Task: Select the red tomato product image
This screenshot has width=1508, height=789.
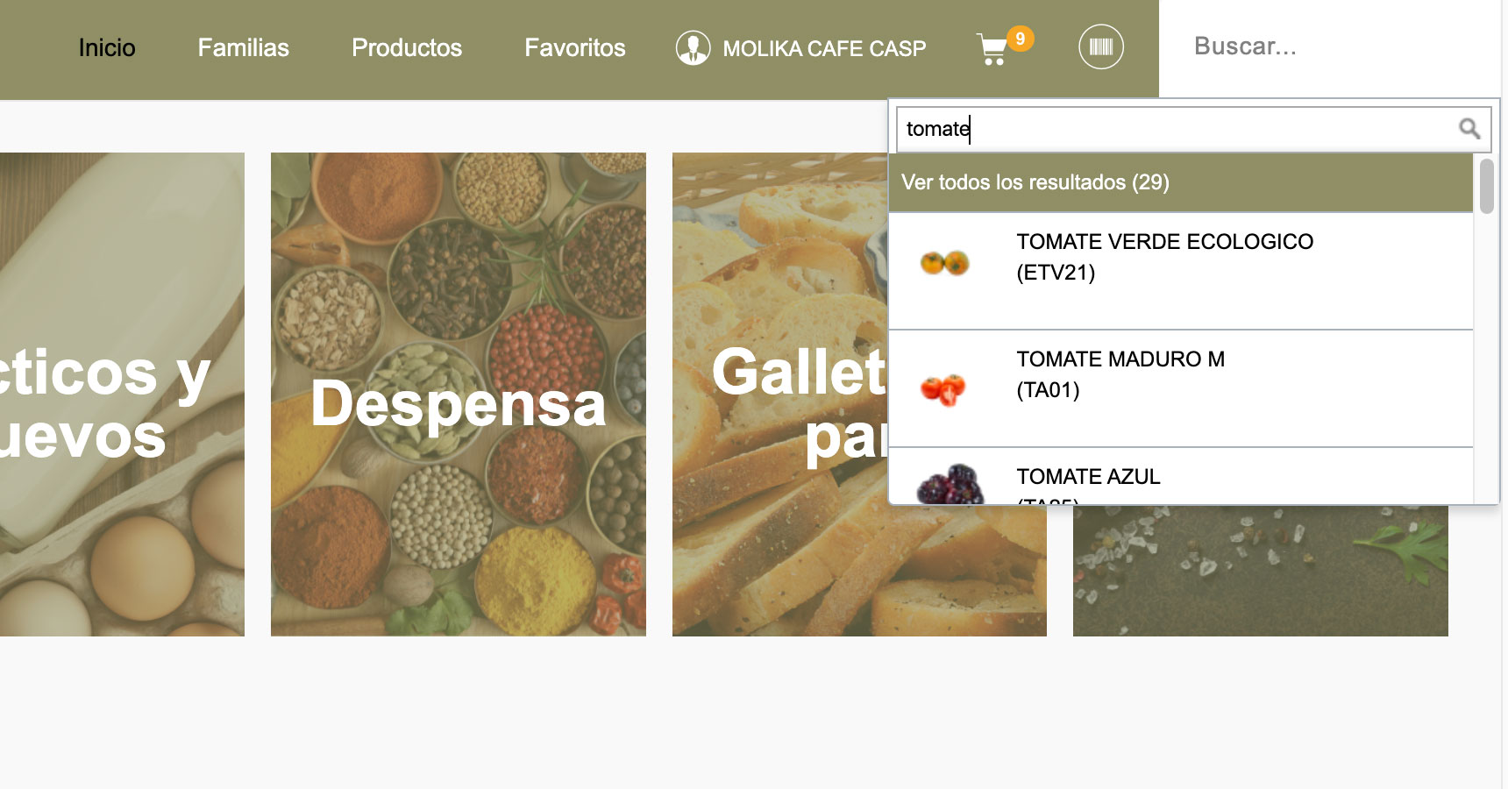Action: 943,388
